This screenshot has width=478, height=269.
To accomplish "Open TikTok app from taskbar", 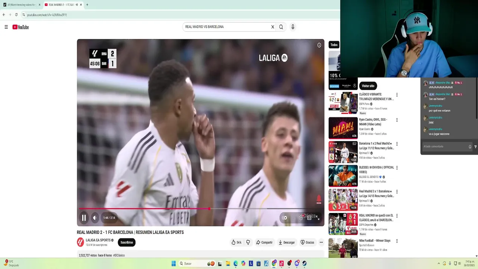I will [x=282, y=263].
